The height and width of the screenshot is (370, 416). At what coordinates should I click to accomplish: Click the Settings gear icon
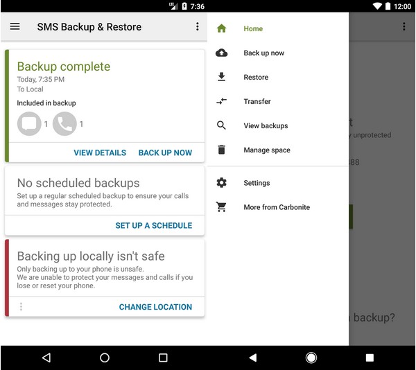pos(222,183)
